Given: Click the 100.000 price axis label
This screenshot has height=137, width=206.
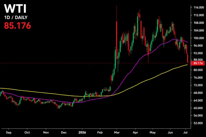Looking at the screenshot, I should (199, 38).
